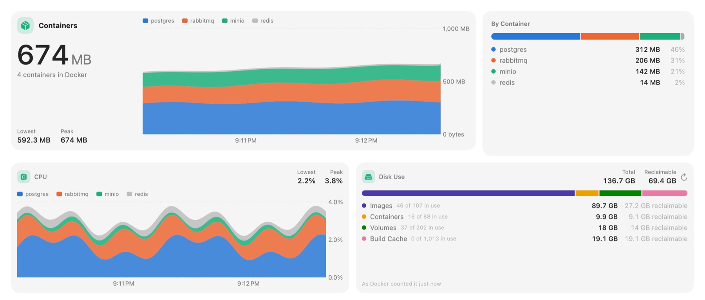Select the postgres row in By Container
Viewport: 705px width, 300px height.
pyautogui.click(x=588, y=49)
